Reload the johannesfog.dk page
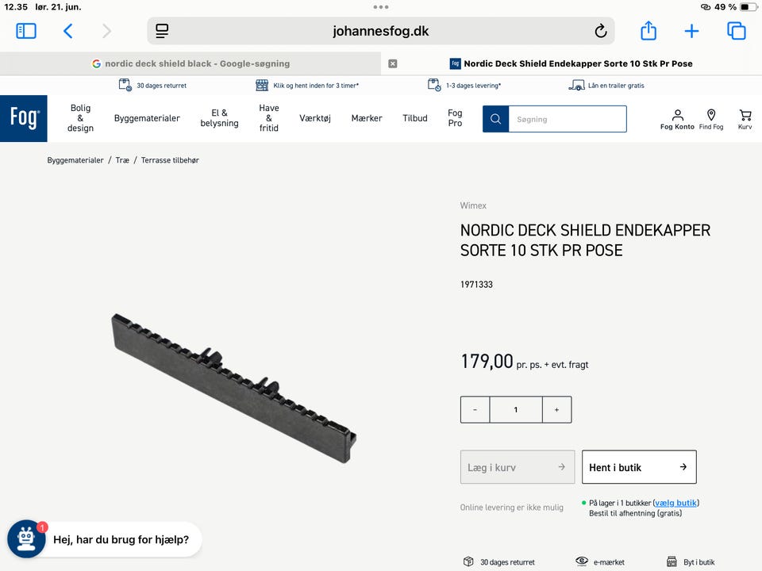 601,31
